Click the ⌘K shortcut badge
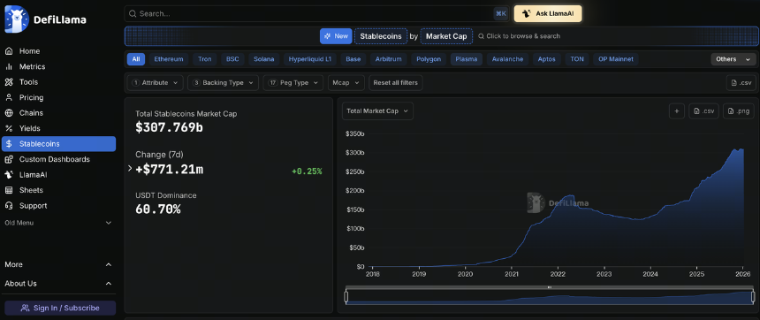 click(x=500, y=13)
